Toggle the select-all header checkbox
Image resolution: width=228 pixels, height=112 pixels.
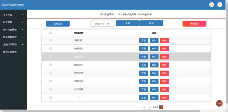(51, 33)
